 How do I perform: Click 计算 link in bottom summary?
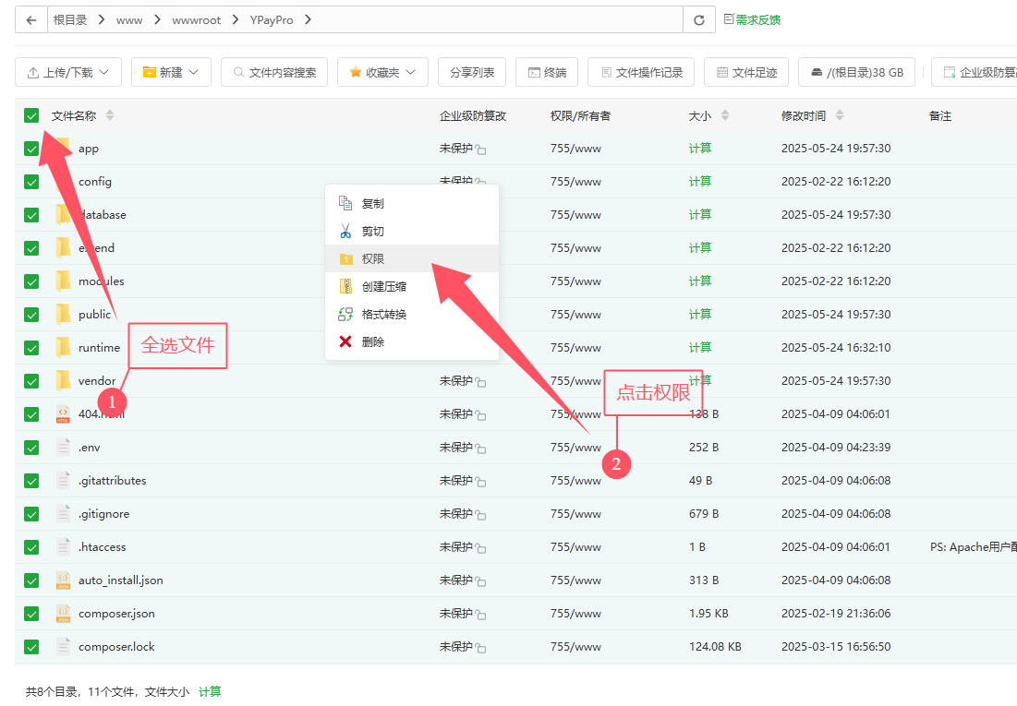(210, 692)
